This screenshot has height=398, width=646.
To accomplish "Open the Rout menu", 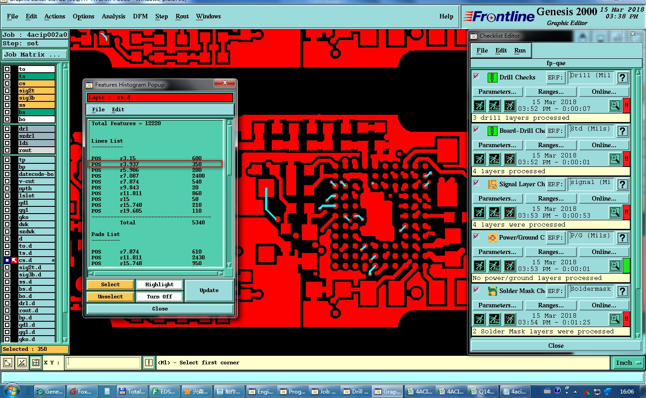I will (x=182, y=16).
